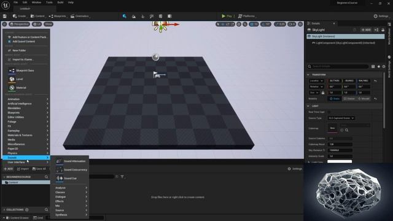This screenshot has width=393, height=221.
Task: Toggle surface snapping in the viewport
Action: [x=244, y=24]
